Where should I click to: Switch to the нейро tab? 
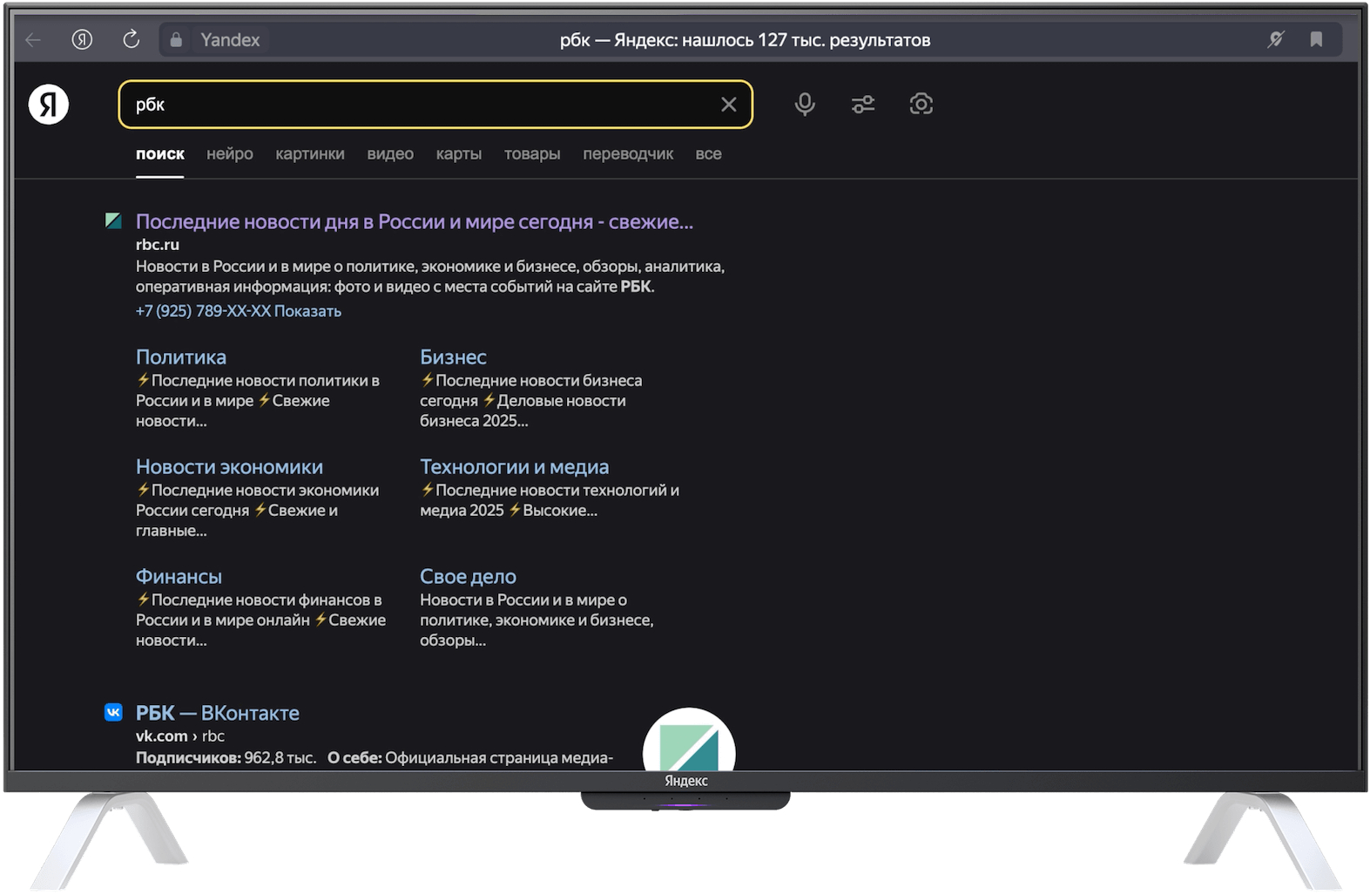click(x=230, y=154)
